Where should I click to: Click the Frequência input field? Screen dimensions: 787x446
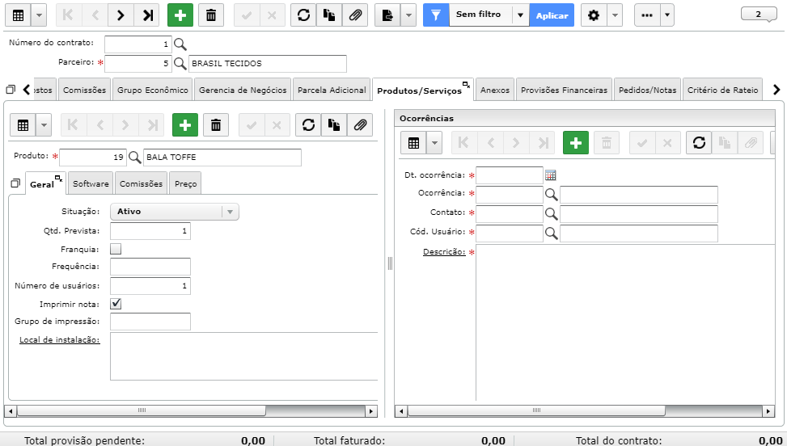pos(150,267)
